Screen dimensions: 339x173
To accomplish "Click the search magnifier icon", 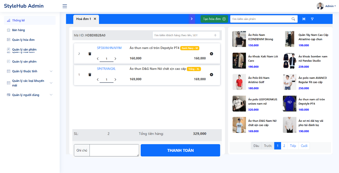I will (293, 19).
